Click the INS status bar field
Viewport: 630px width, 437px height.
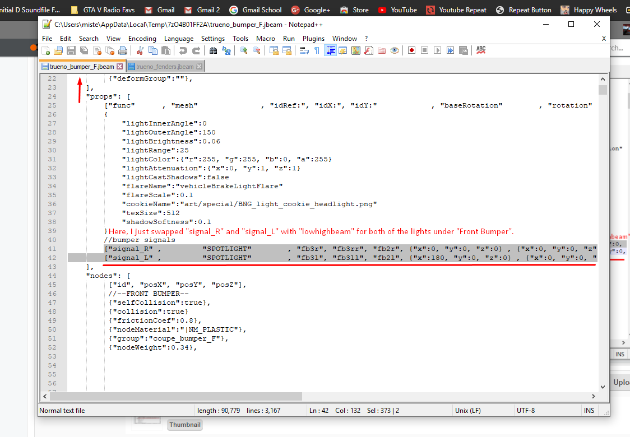589,411
